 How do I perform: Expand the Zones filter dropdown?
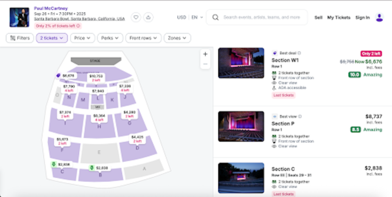(x=177, y=38)
